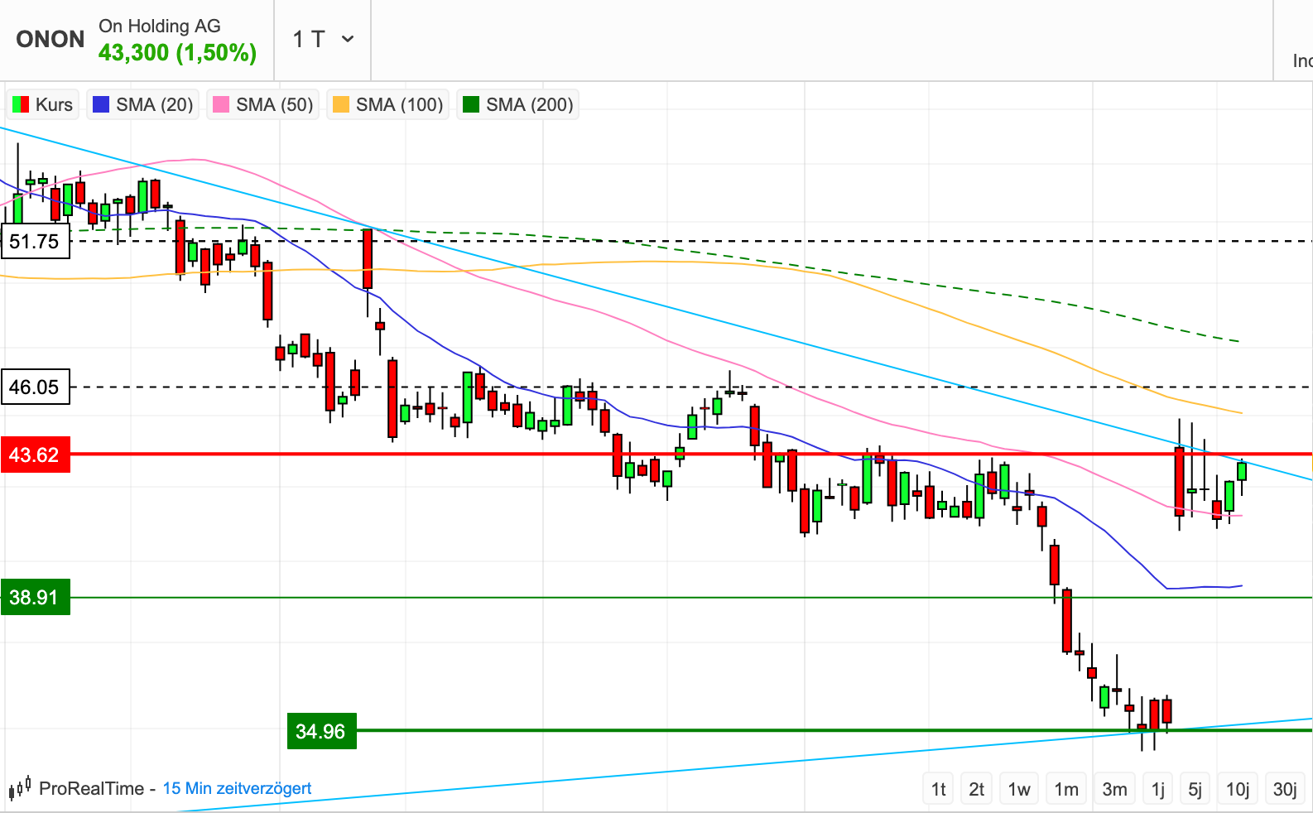
Task: Select the 51.75 price level label
Action: click(x=35, y=242)
